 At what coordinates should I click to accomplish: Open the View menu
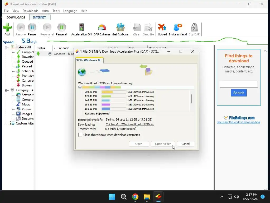[16, 11]
